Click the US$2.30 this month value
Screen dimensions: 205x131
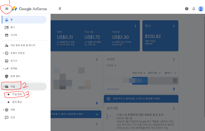121,37
